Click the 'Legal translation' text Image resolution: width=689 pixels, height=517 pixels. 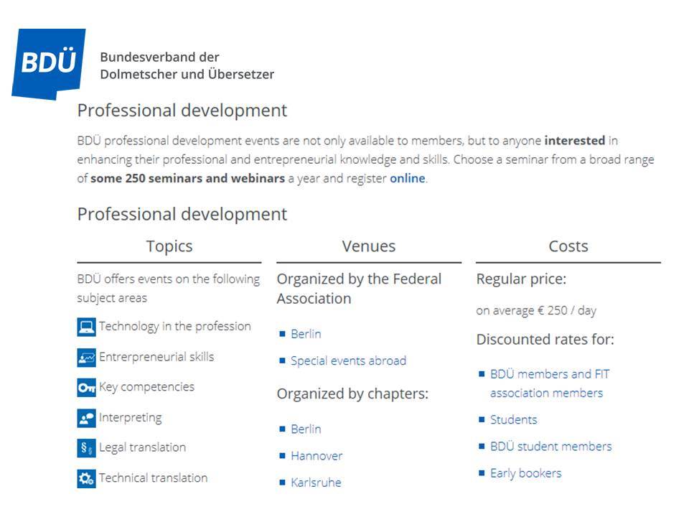[142, 448]
